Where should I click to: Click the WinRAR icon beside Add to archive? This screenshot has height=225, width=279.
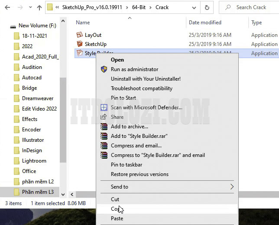tap(104, 127)
